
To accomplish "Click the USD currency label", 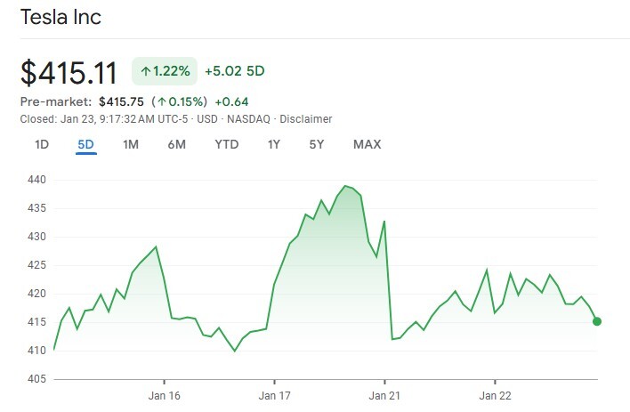I will pyautogui.click(x=207, y=119).
